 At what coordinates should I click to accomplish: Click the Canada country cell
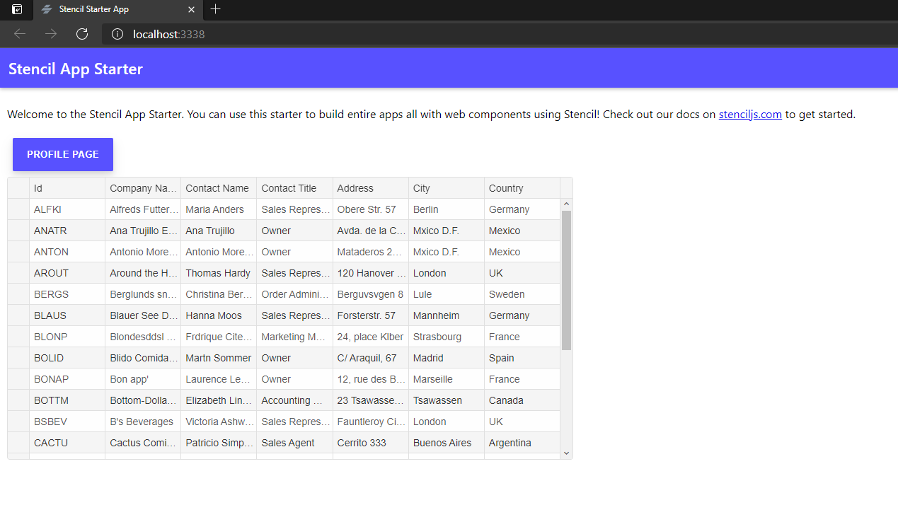[x=522, y=400]
